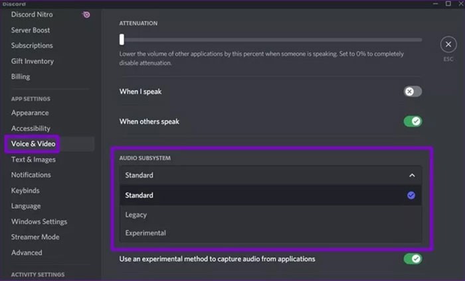Click the attenuation slider handle

point(122,40)
